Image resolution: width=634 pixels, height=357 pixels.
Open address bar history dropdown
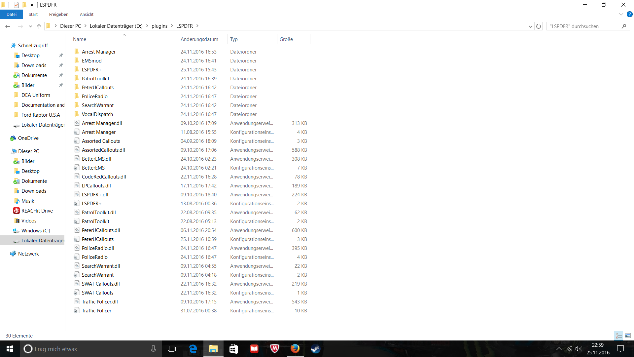coord(530,26)
